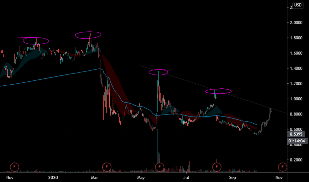The height and width of the screenshot is (182, 309).
Task: Click the 2020 time axis label
Action: 53,177
